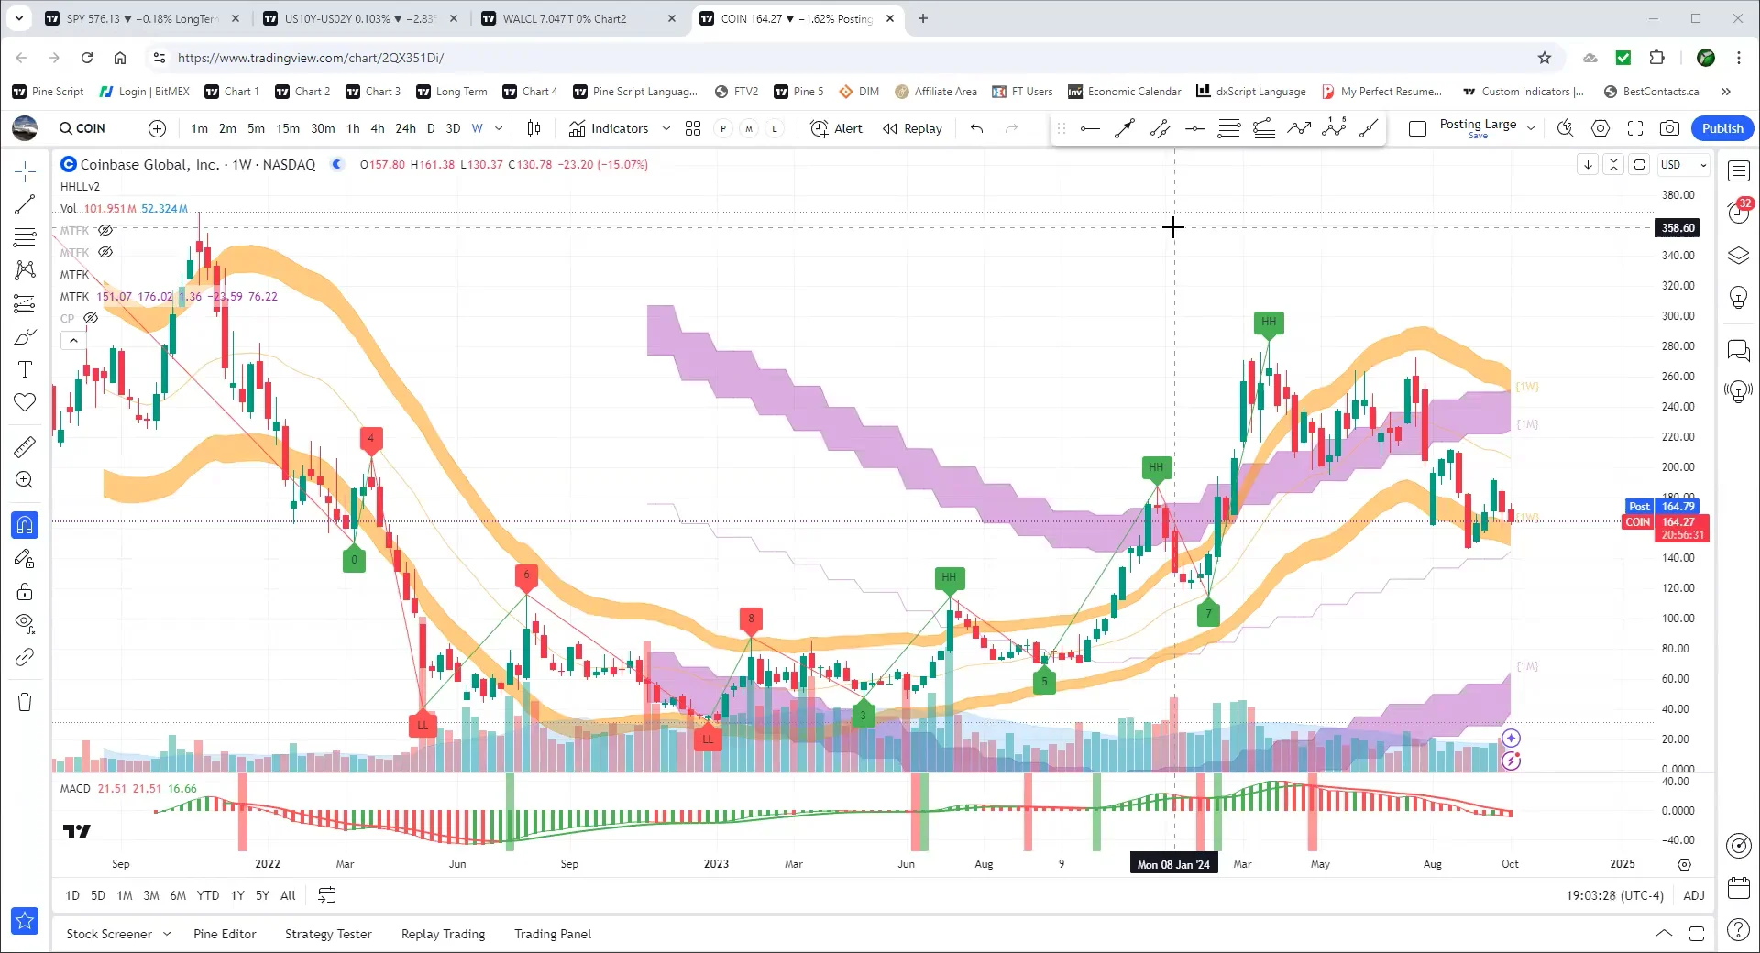Image resolution: width=1760 pixels, height=953 pixels.
Task: Open the calendar panel
Action: click(x=1739, y=888)
